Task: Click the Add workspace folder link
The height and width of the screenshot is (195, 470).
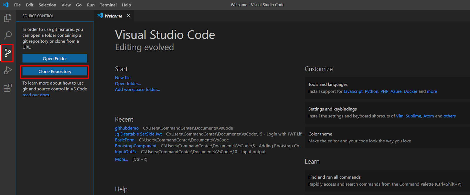Action: click(x=137, y=90)
